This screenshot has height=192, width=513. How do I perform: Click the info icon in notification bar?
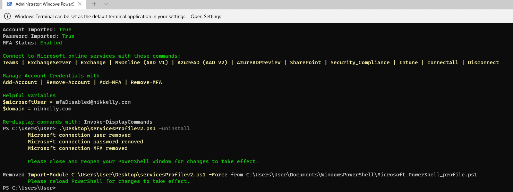(7, 16)
